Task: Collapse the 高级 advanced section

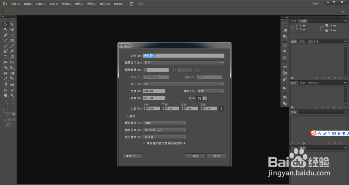Action: click(127, 116)
